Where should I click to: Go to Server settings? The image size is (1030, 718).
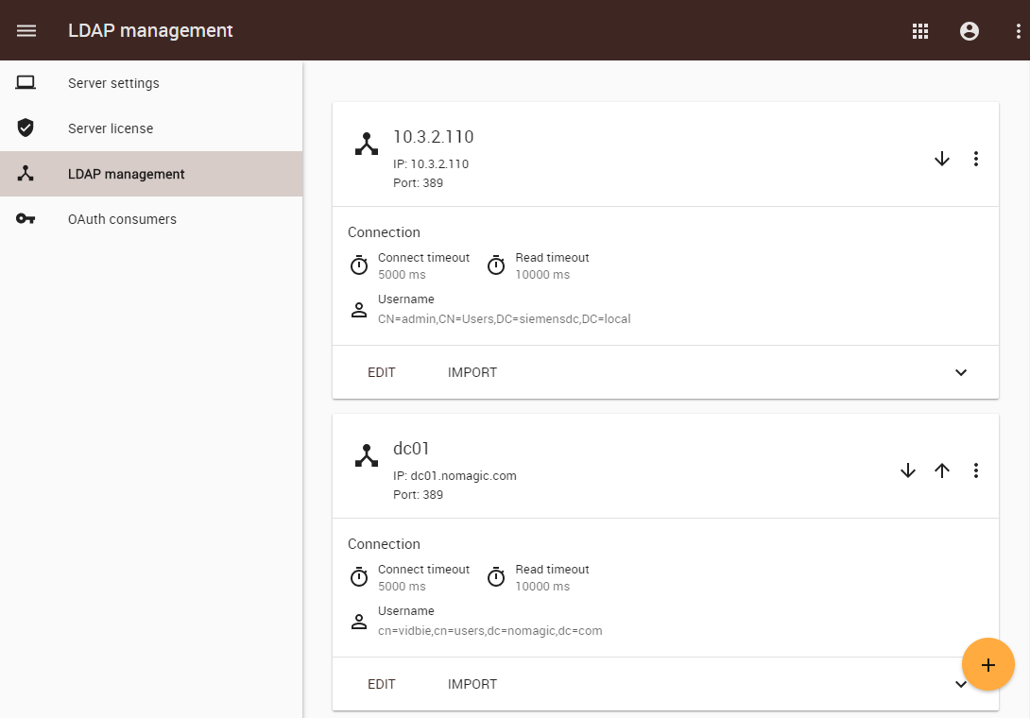click(113, 83)
